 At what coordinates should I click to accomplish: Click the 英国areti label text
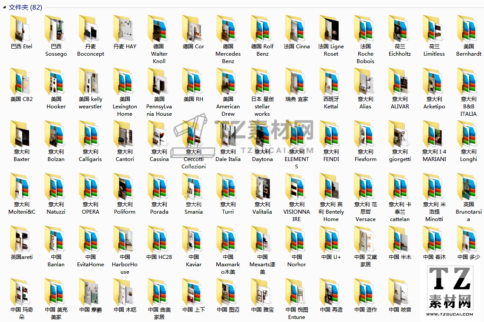pyautogui.click(x=22, y=257)
